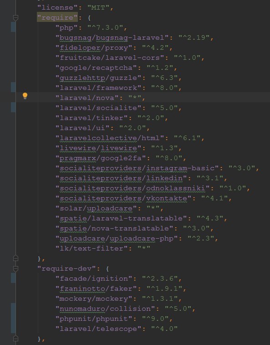Screen dimensions: 270x345
Task: Click "socialiteproviders/odnoklassniki" package name
Action: (132, 188)
